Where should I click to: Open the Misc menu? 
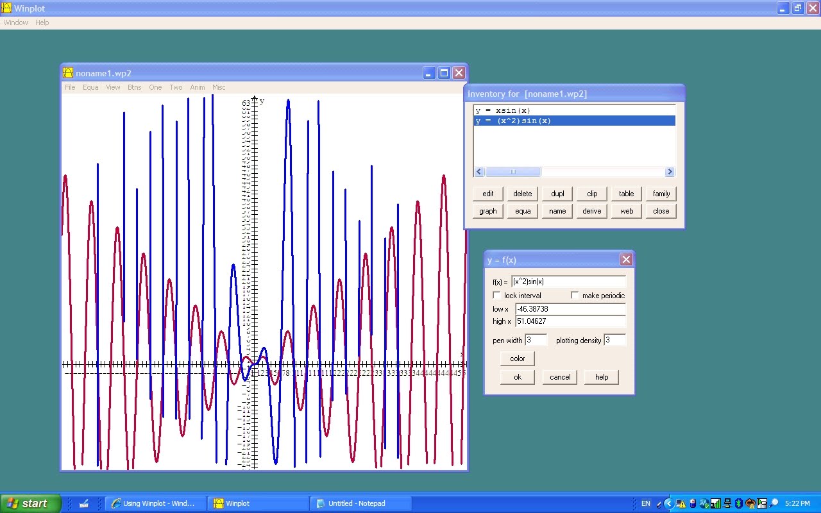click(x=219, y=87)
